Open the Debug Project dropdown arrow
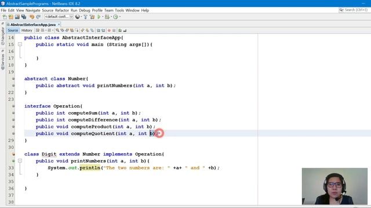 (x=111, y=17)
